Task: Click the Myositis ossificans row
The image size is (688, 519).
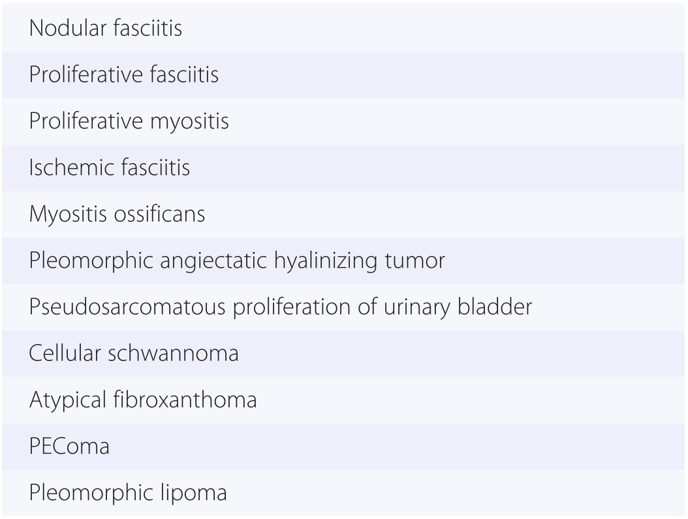Action: pos(117,215)
